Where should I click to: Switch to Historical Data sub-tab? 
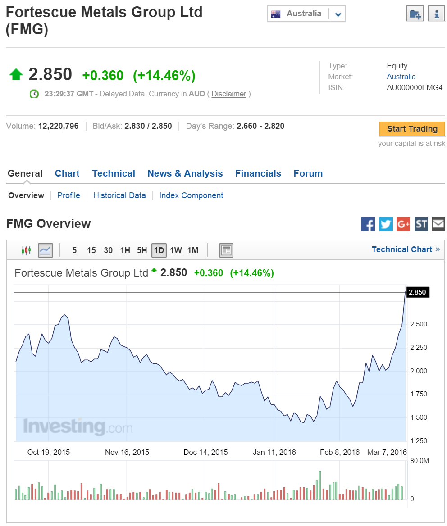tap(119, 195)
